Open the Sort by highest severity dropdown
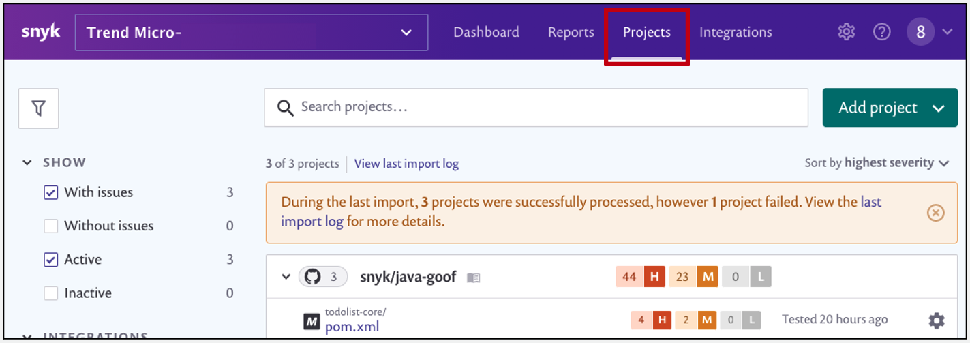The height and width of the screenshot is (343, 970). point(877,163)
